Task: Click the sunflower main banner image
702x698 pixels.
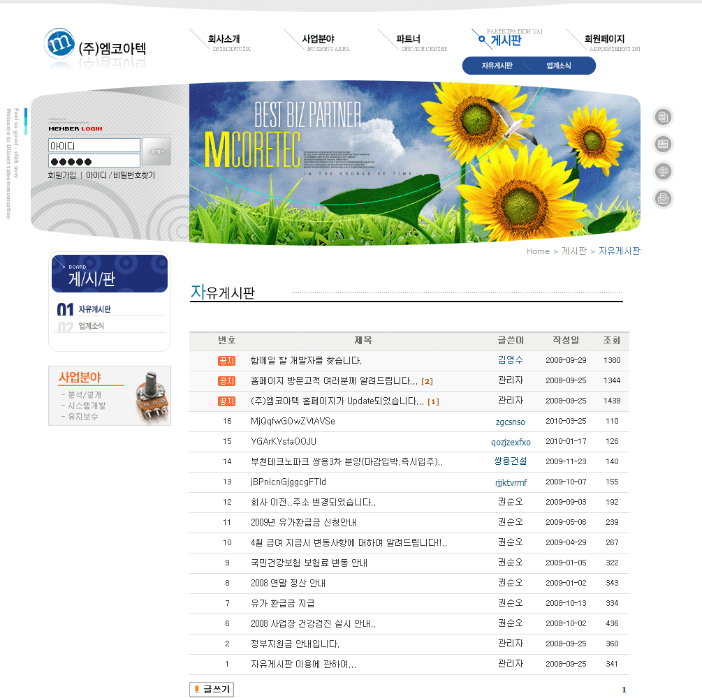Action: [415, 163]
